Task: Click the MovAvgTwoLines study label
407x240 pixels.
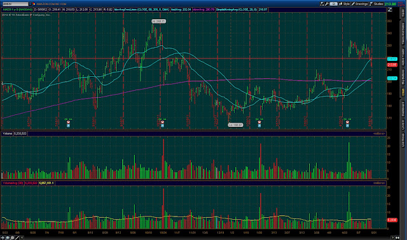Action: click(x=142, y=10)
